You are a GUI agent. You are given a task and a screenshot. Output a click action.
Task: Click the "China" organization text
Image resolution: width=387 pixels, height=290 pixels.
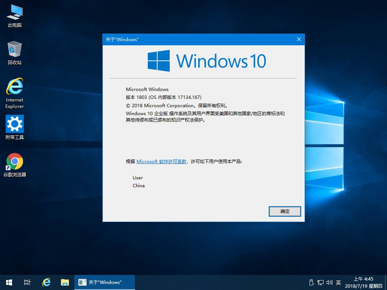(x=138, y=185)
